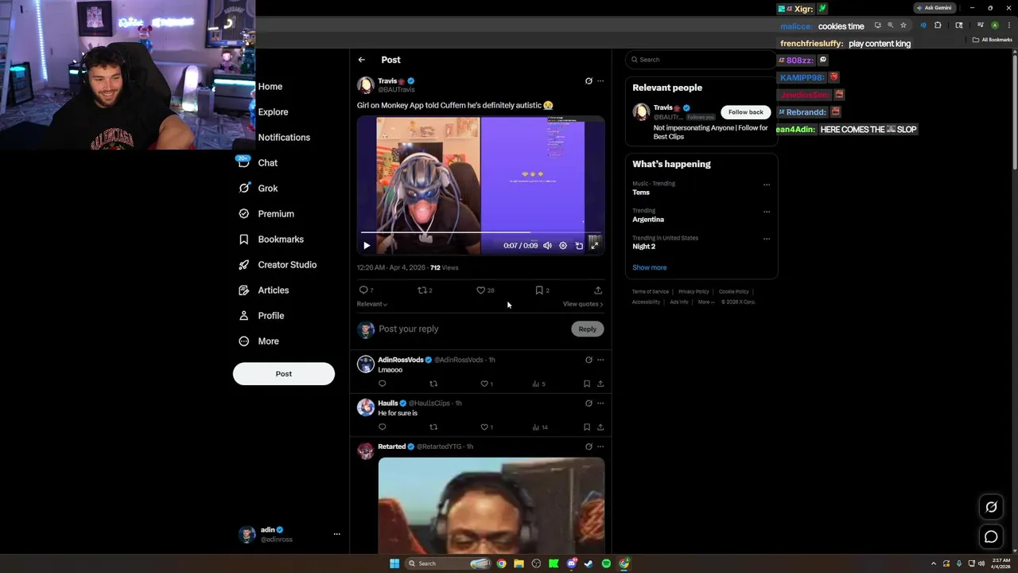Share the main post
The width and height of the screenshot is (1018, 573).
pyautogui.click(x=598, y=290)
